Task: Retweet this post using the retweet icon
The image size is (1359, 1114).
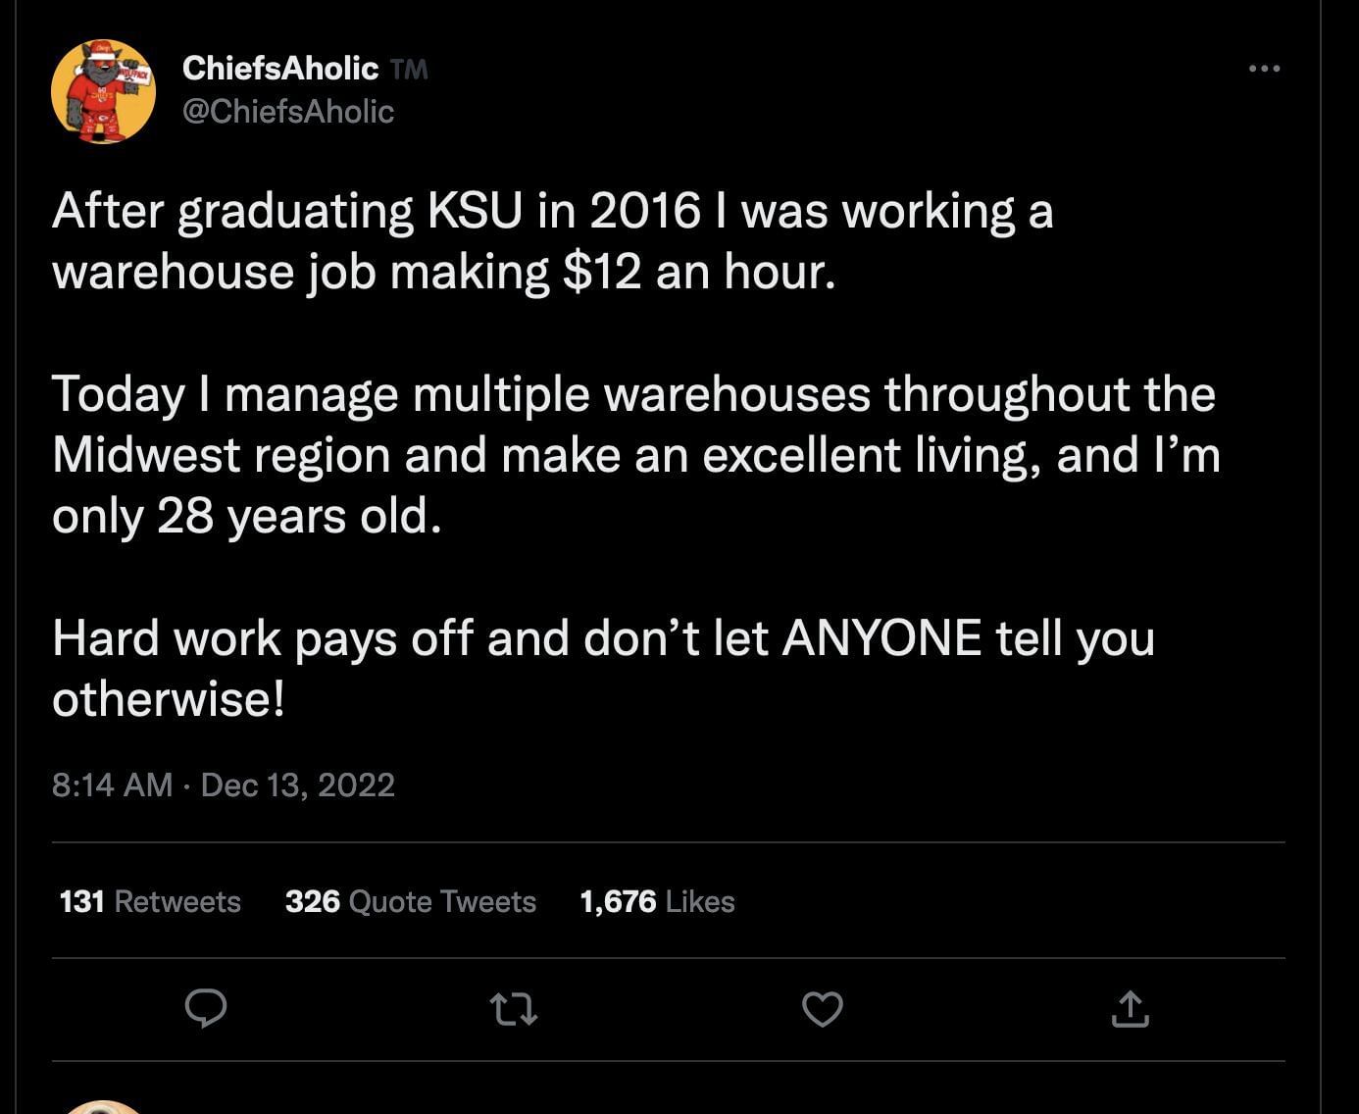Action: (x=514, y=1008)
